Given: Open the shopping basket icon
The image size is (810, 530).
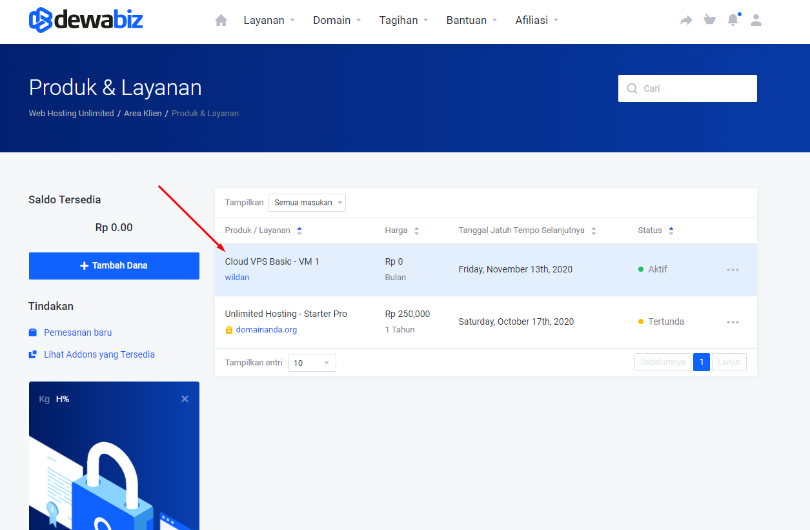Looking at the screenshot, I should click(709, 20).
